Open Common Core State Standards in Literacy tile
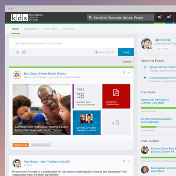Image resolution: width=176 pixels, height=176 pixels. click(x=87, y=123)
